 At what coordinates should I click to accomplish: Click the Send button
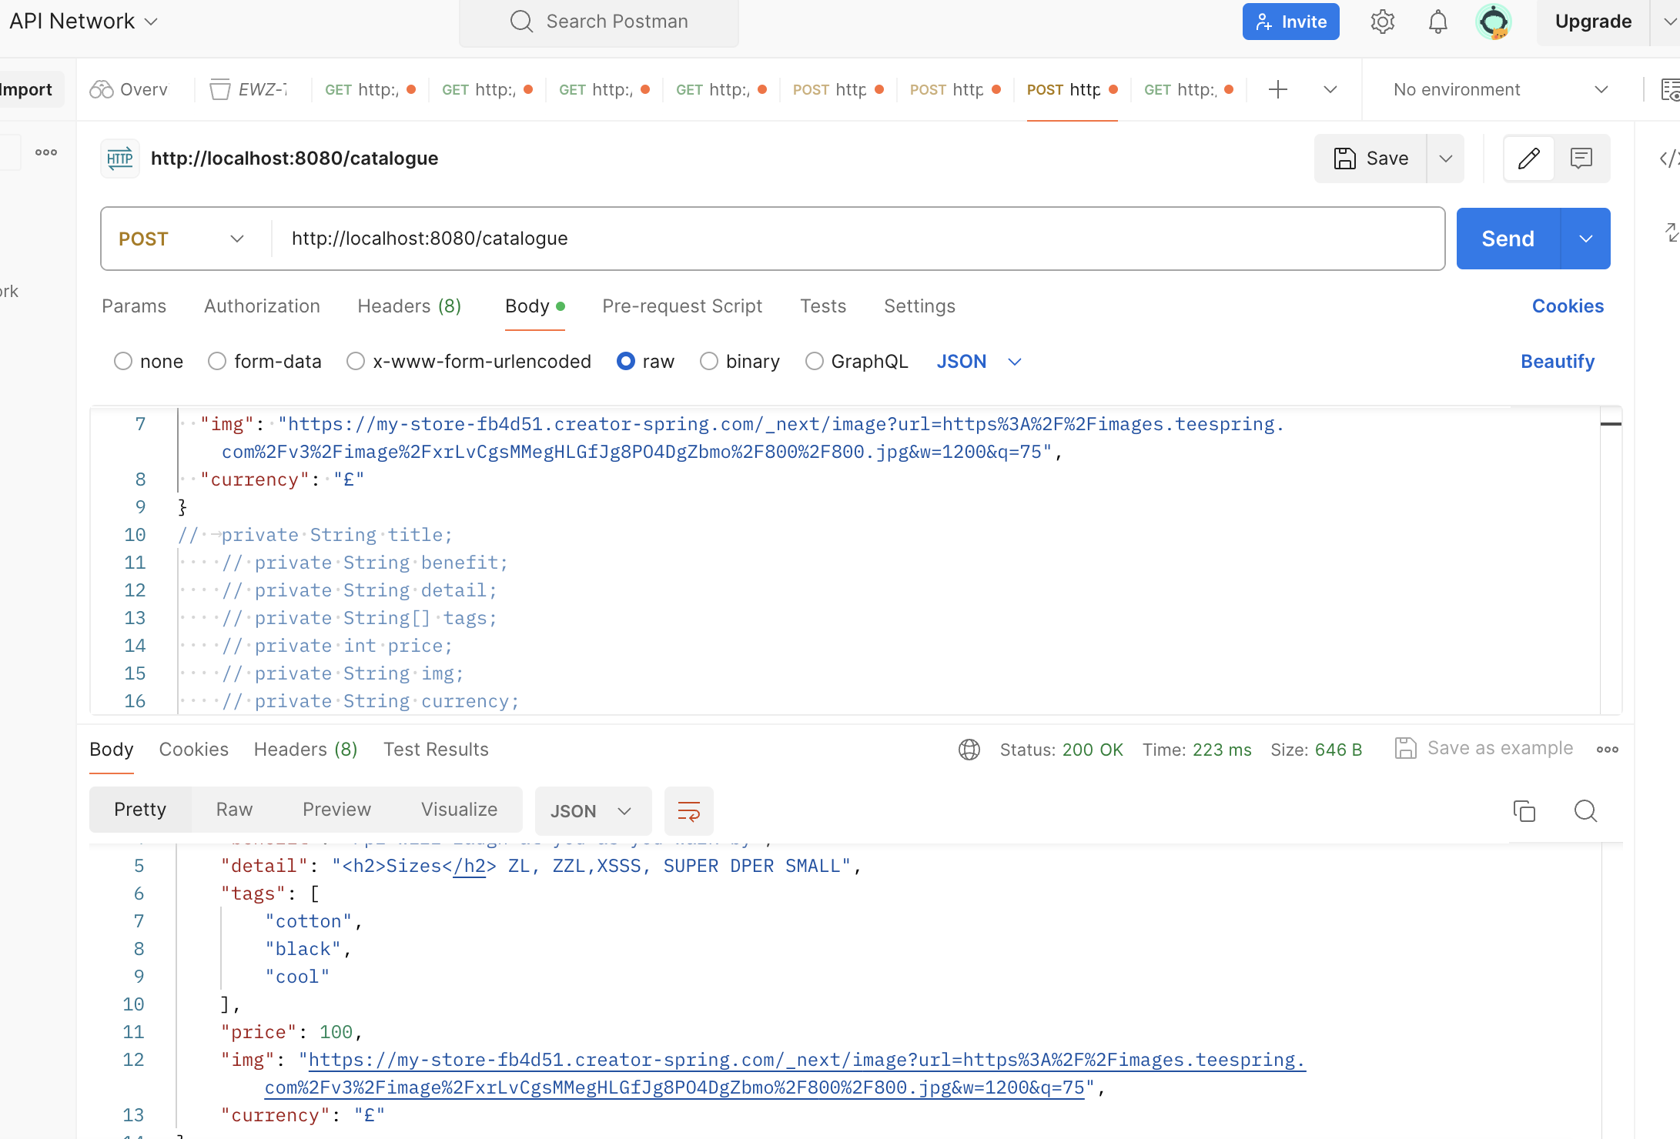pyautogui.click(x=1508, y=239)
